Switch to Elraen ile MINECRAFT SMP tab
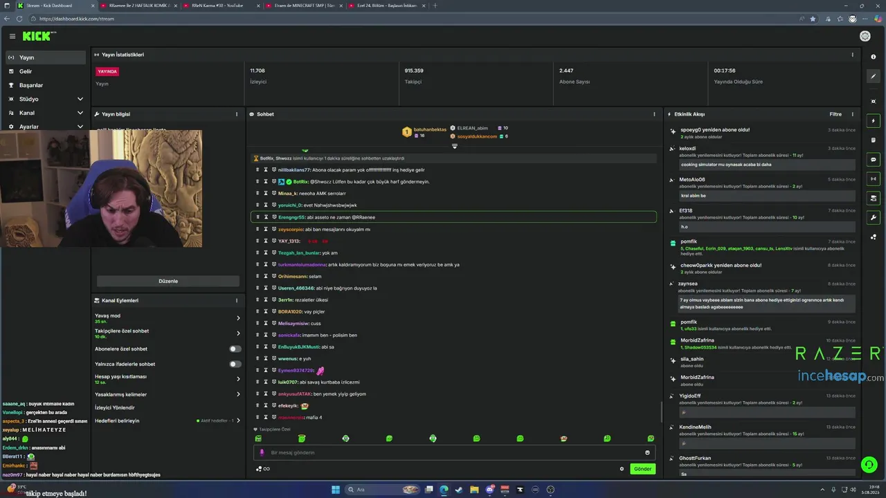 305,6
